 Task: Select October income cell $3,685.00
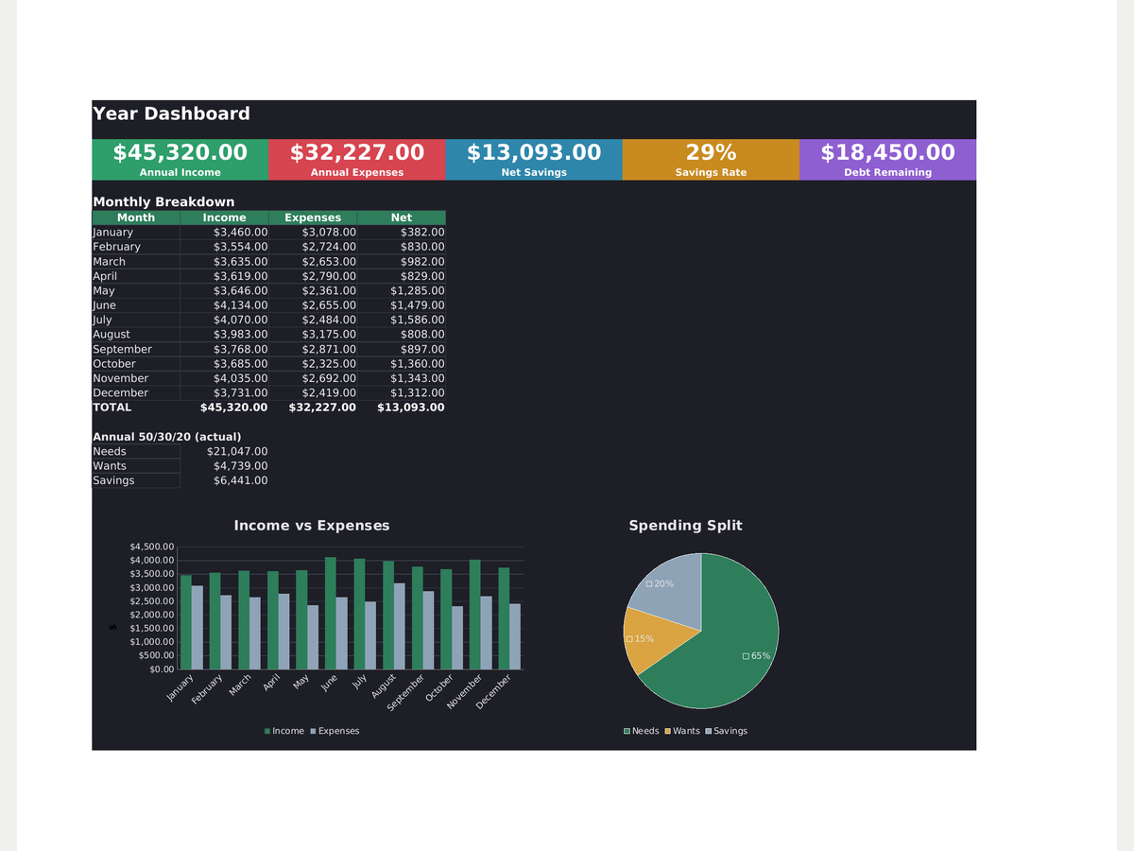[x=225, y=364]
